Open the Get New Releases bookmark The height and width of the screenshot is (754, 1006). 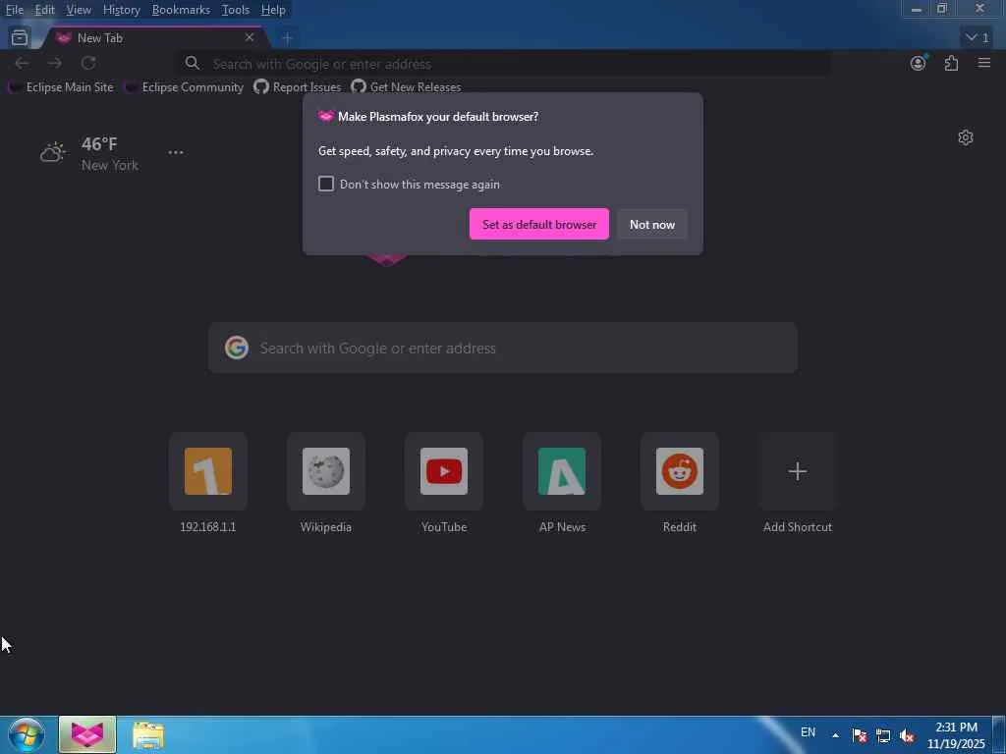coord(406,87)
